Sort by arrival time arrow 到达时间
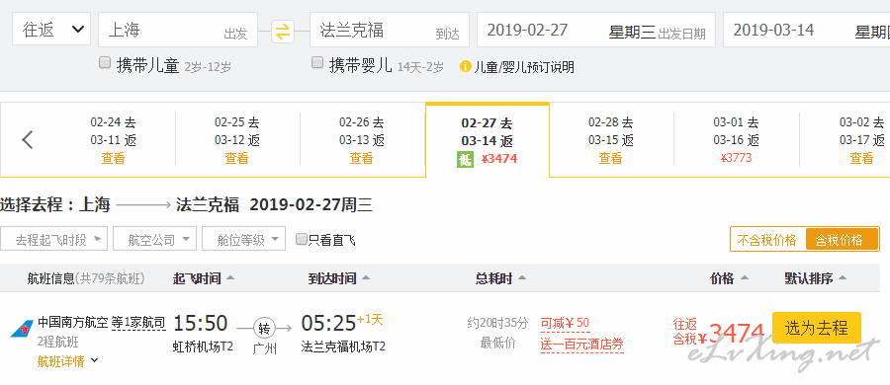 (366, 278)
